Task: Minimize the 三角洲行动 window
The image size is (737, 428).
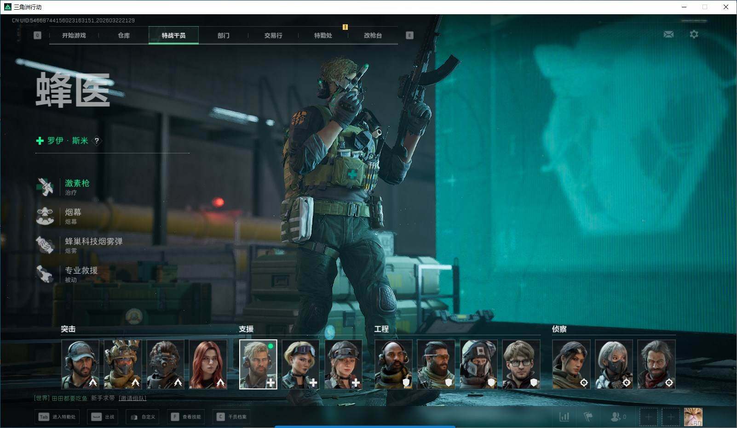Action: (684, 7)
